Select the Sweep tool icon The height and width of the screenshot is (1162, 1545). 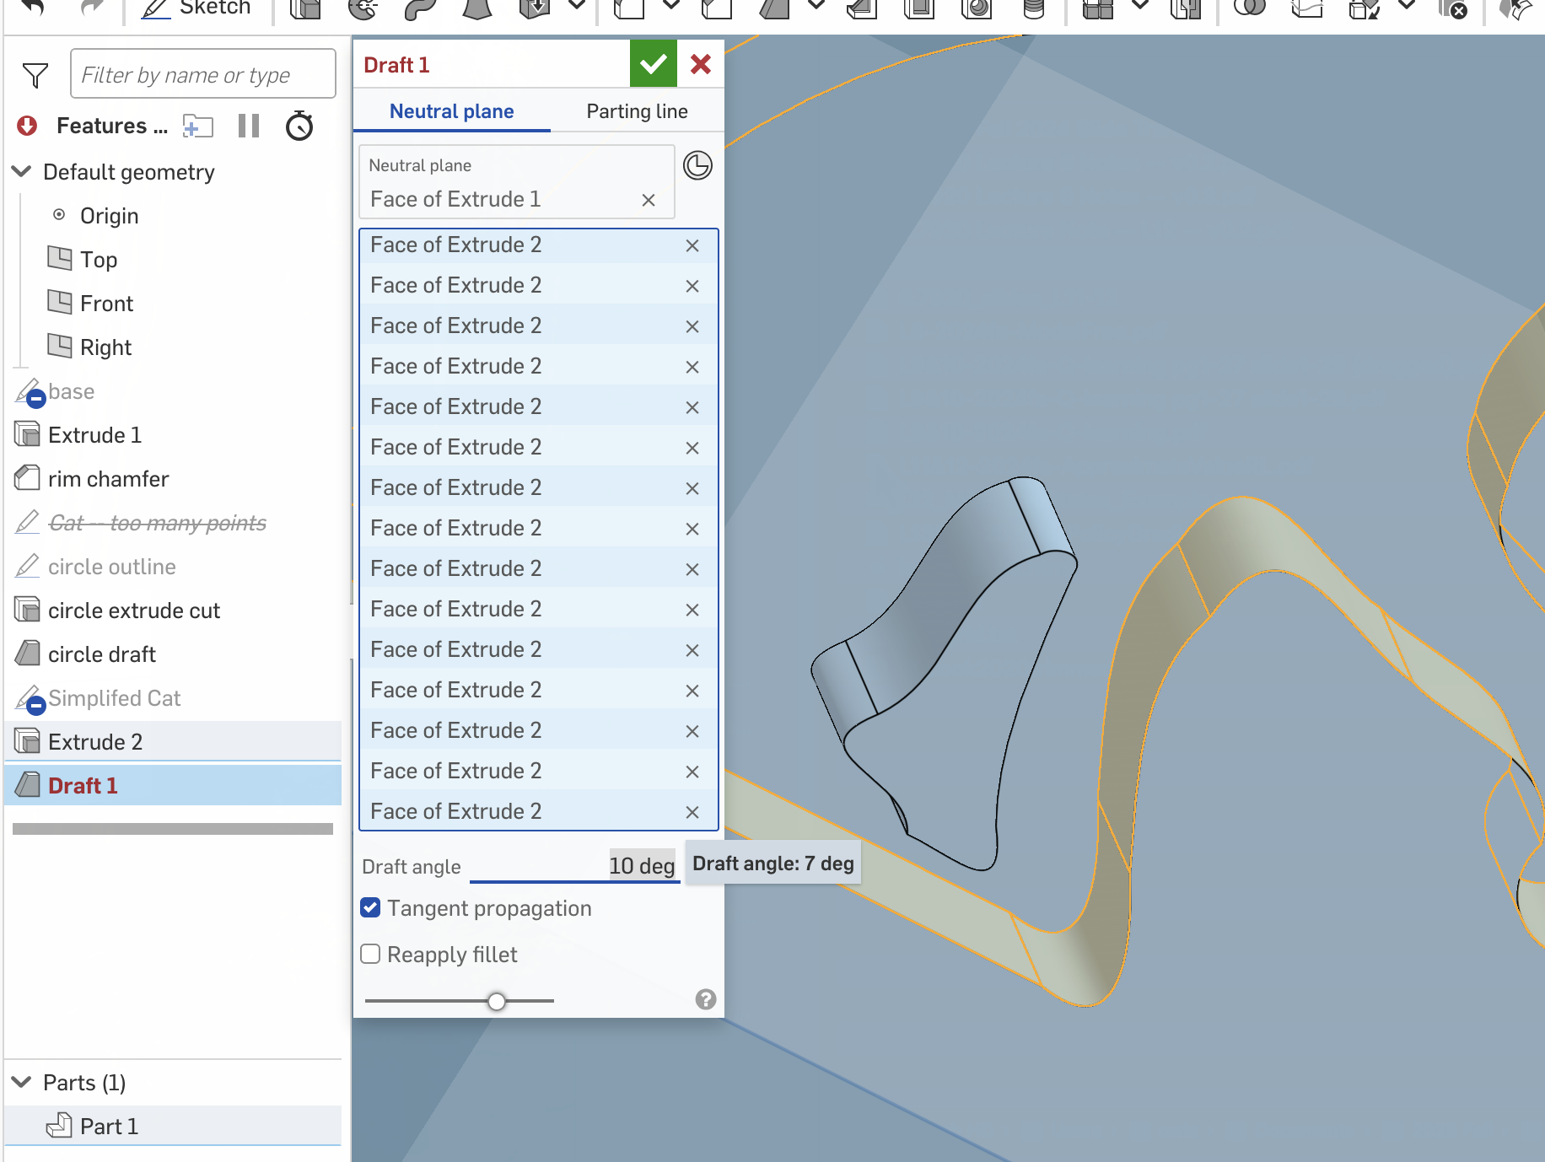420,8
